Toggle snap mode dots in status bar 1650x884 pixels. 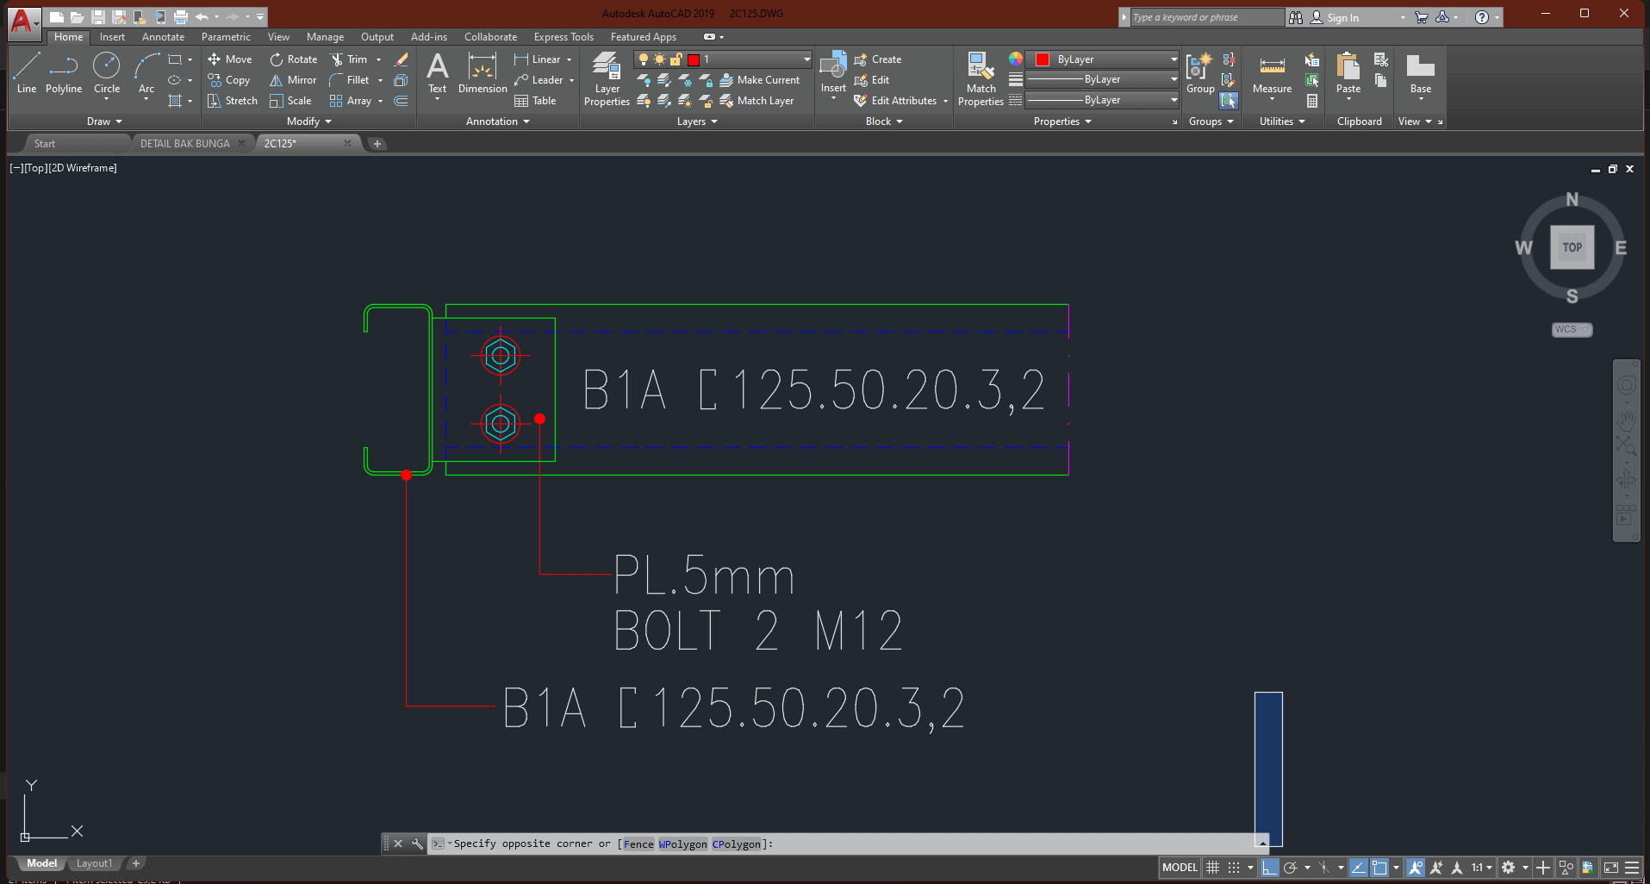(x=1234, y=868)
